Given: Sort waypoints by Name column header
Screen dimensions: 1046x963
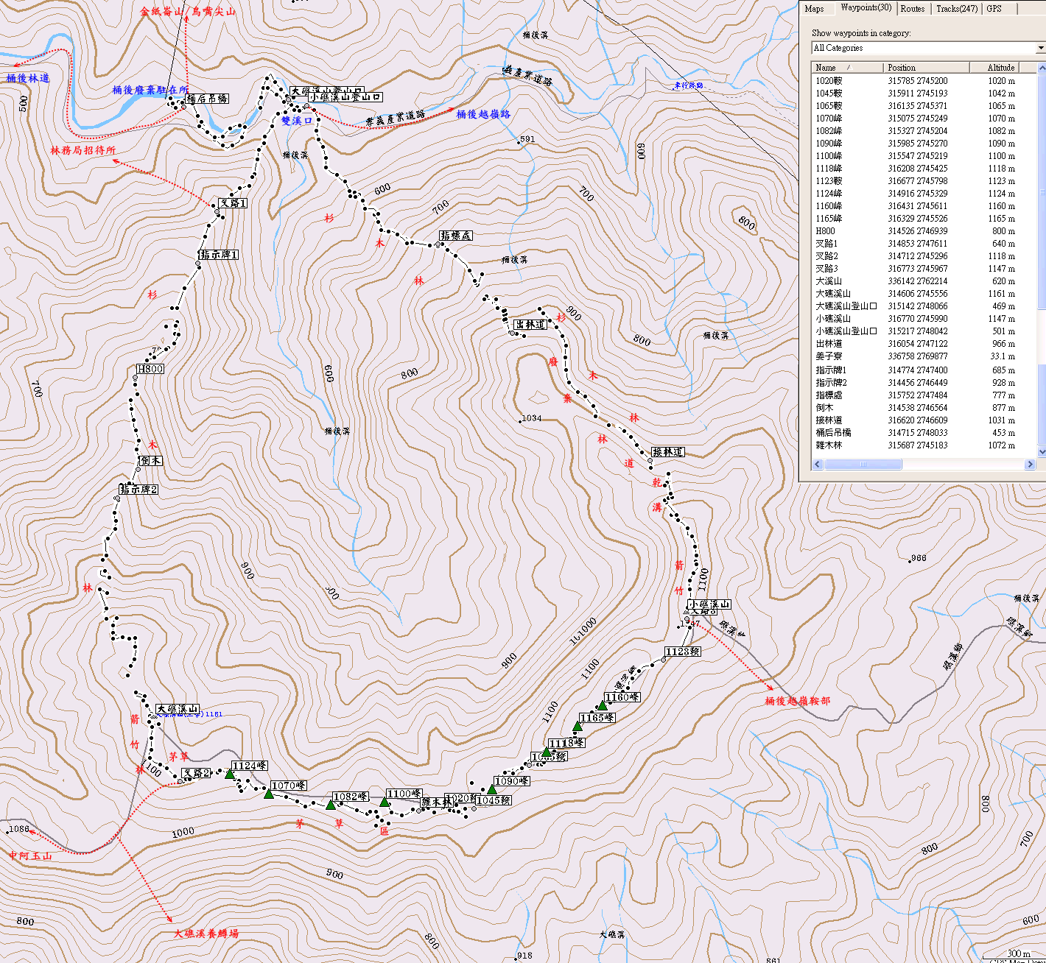Looking at the screenshot, I should coord(847,67).
